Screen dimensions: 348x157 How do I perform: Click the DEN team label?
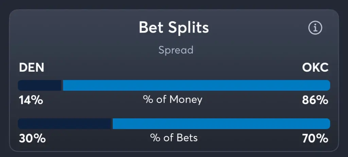(x=32, y=68)
